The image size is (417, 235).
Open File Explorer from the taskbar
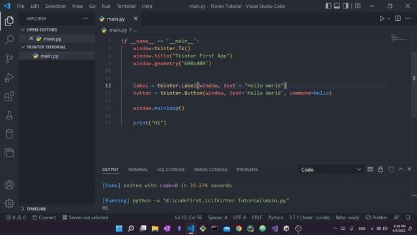155,228
